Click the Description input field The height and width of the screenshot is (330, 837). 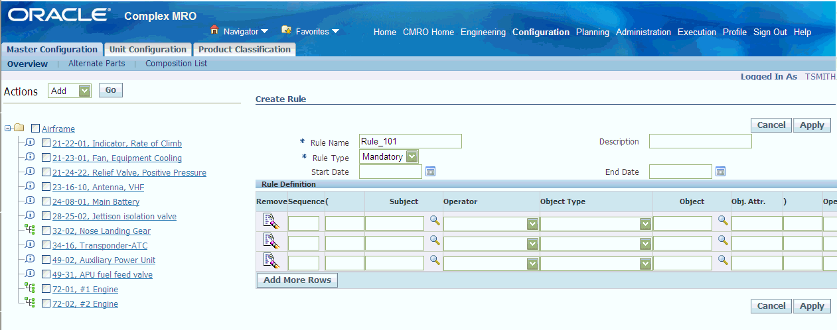pos(700,141)
